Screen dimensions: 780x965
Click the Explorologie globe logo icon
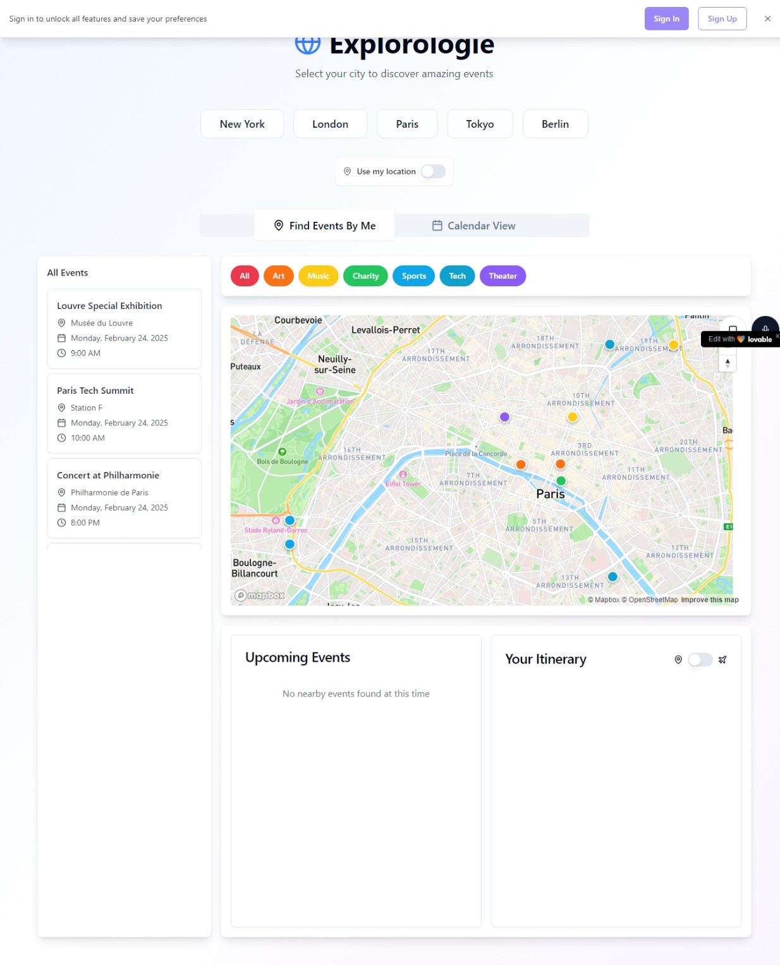pos(308,44)
